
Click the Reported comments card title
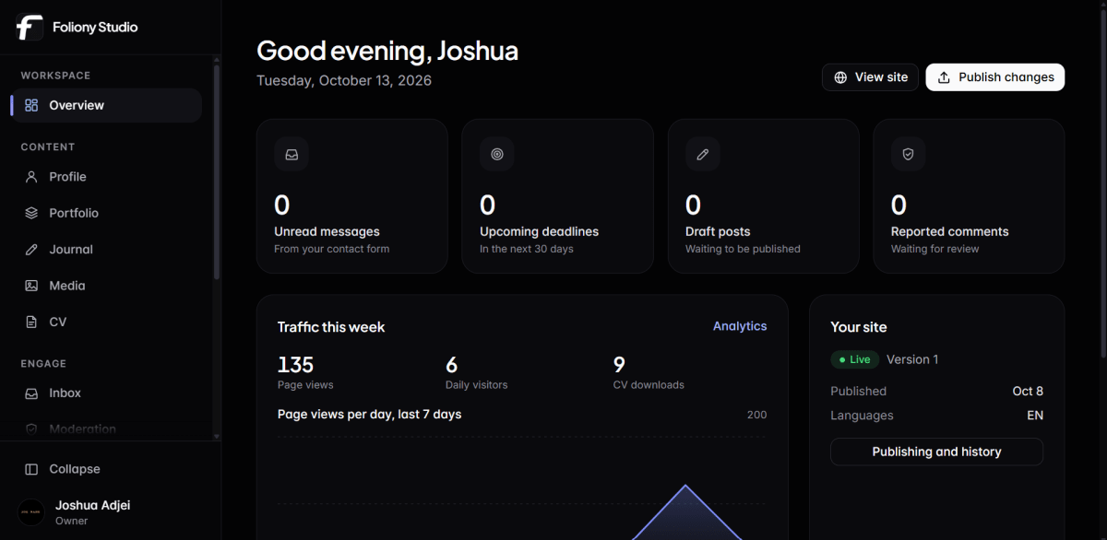(x=950, y=231)
